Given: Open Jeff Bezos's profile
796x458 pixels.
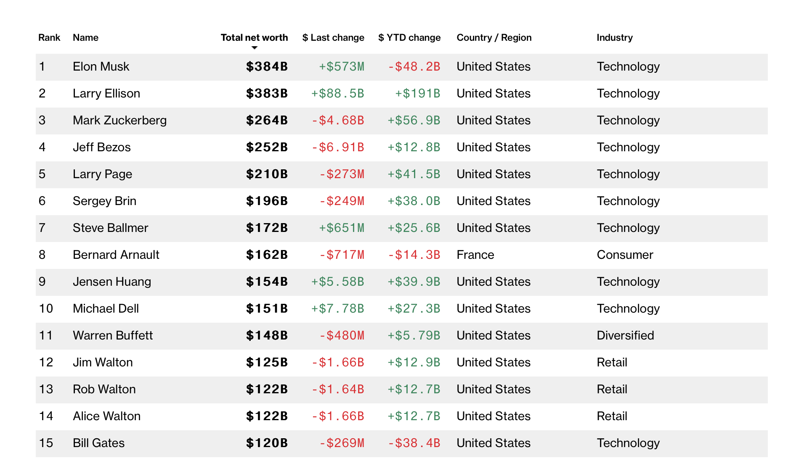Looking at the screenshot, I should 102,147.
